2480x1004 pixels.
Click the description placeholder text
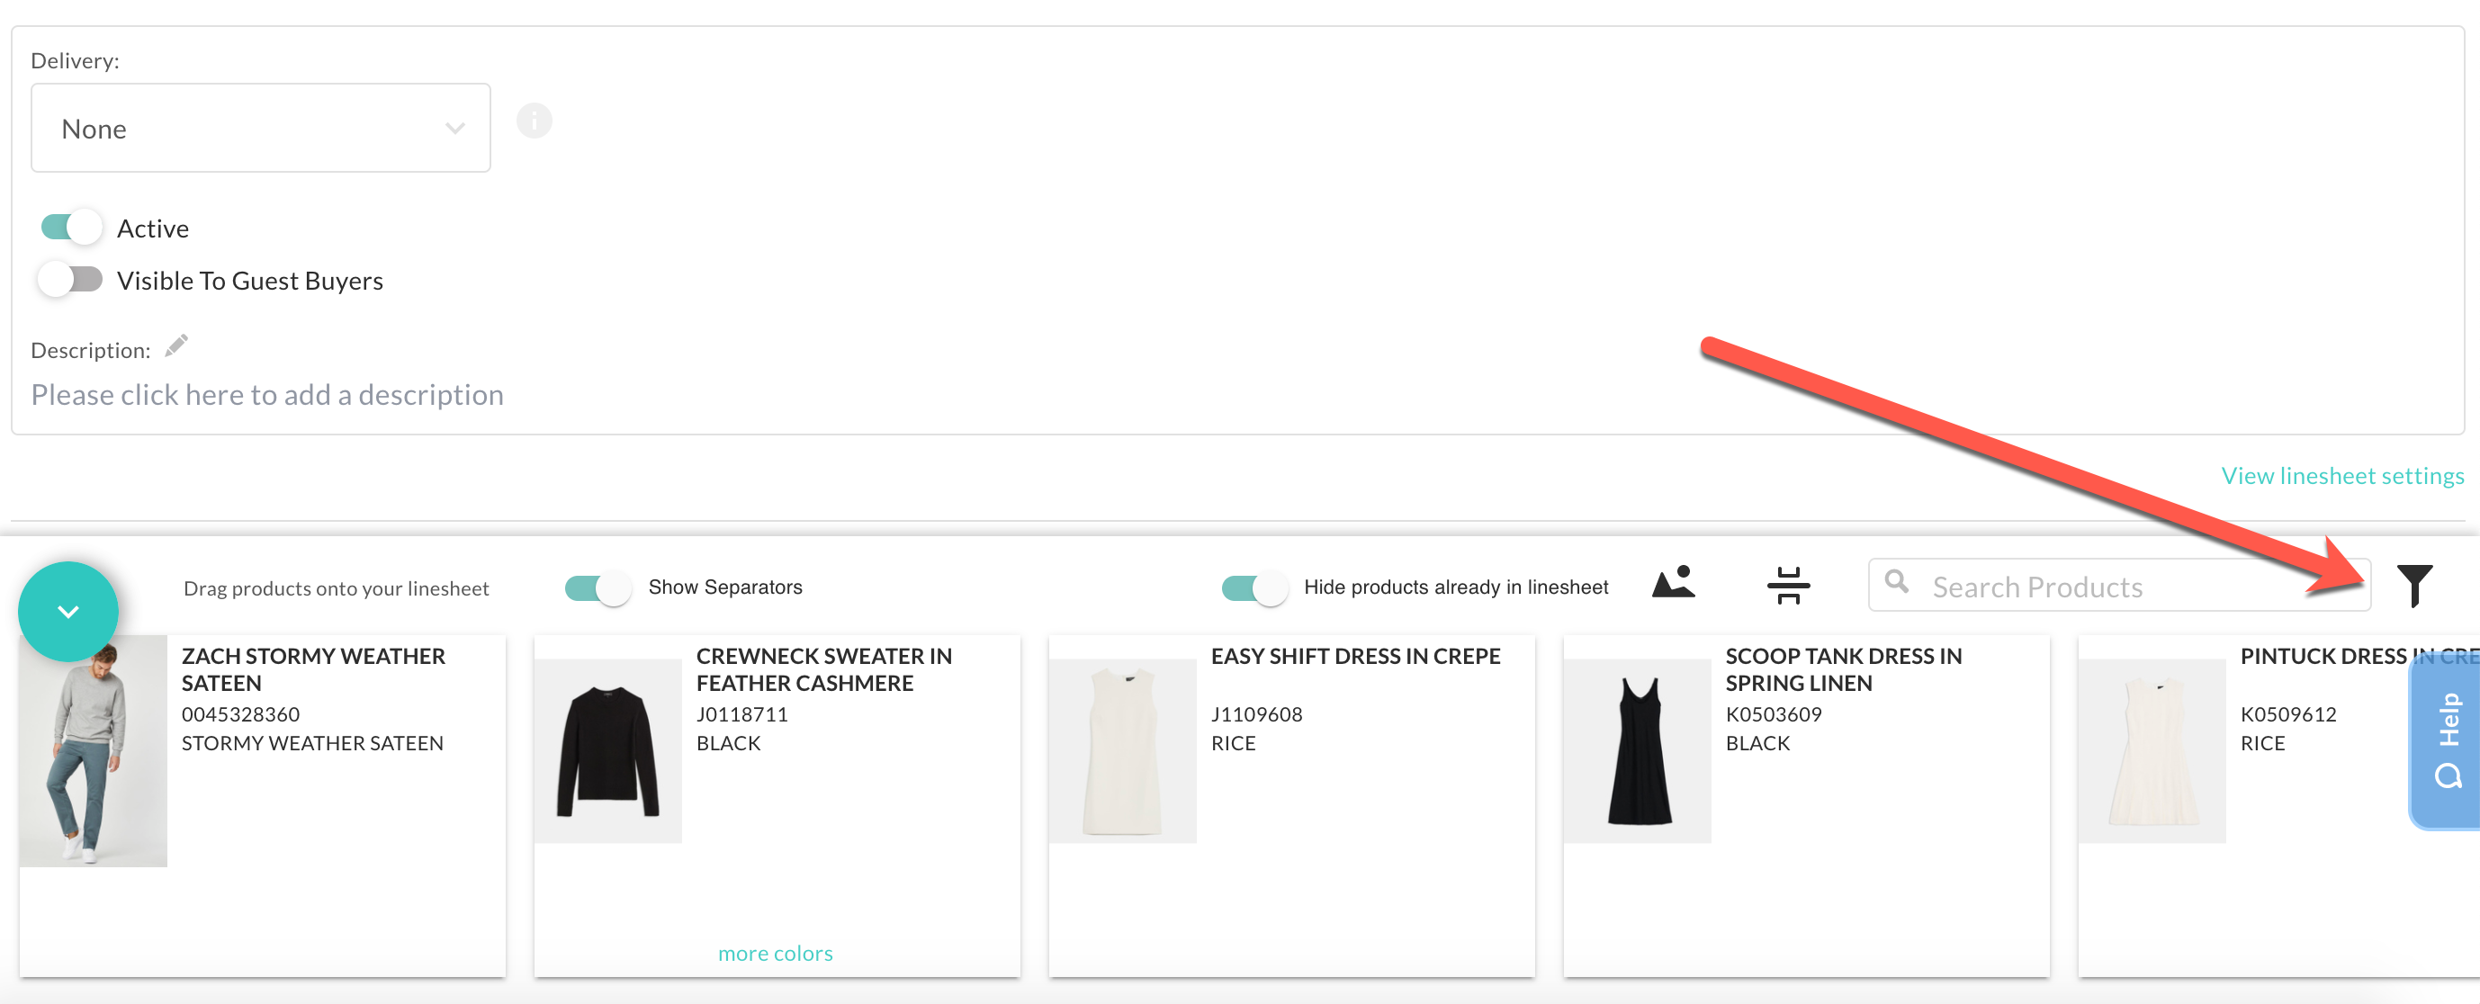coord(266,395)
